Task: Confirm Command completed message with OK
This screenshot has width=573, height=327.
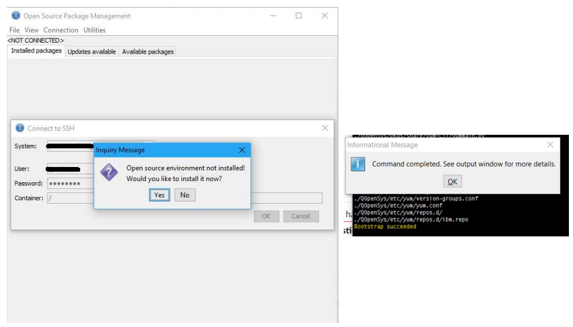Action: tap(452, 182)
